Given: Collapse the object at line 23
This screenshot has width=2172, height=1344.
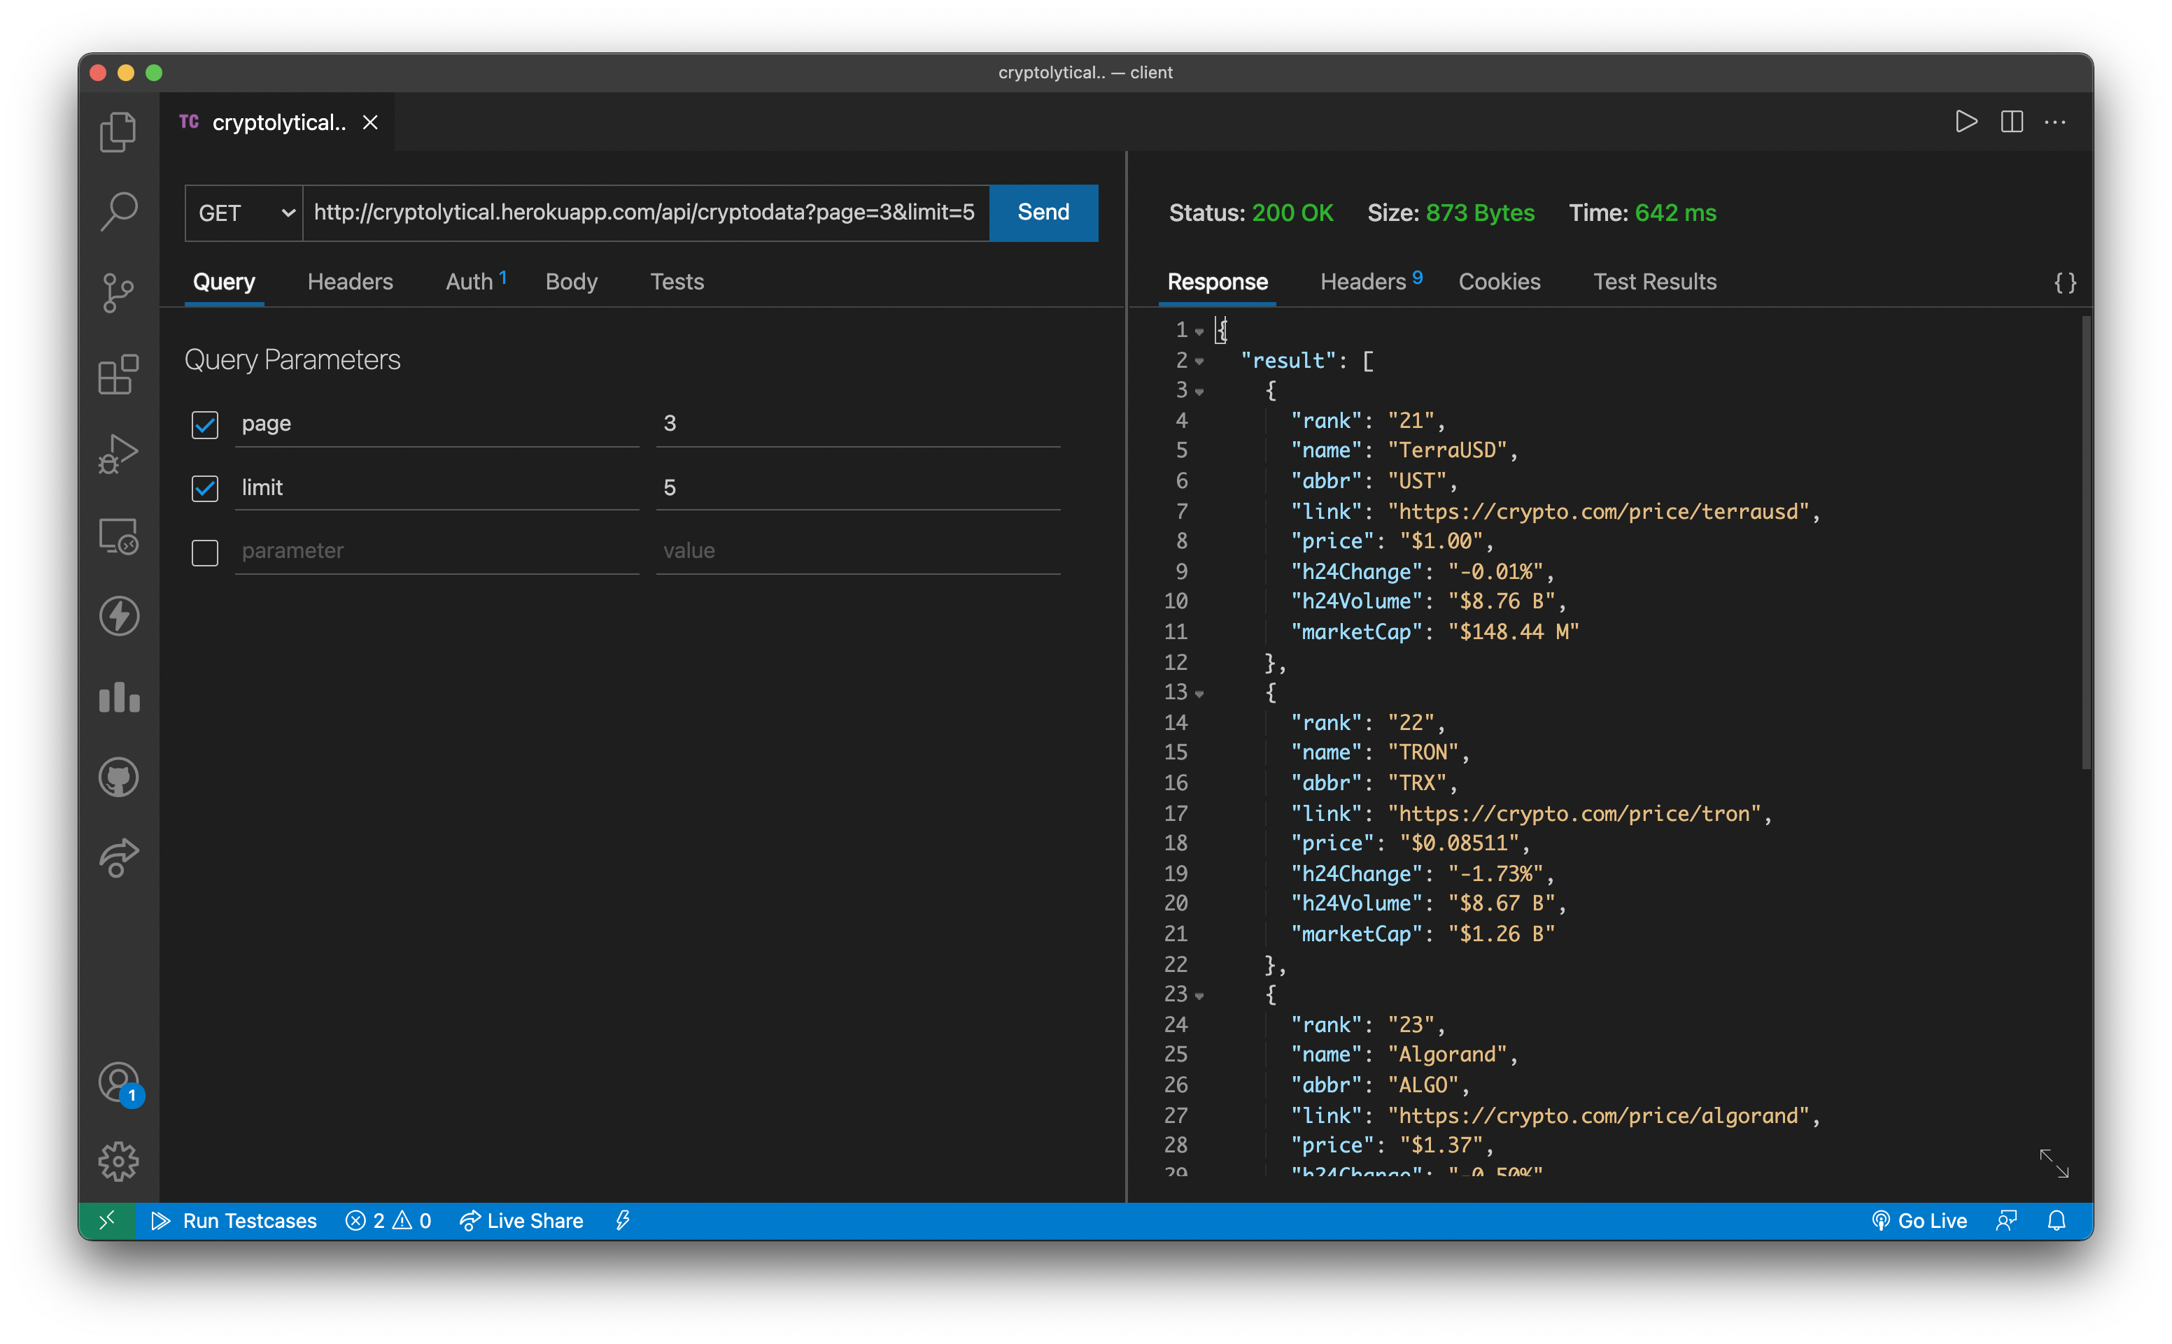Looking at the screenshot, I should (1200, 996).
